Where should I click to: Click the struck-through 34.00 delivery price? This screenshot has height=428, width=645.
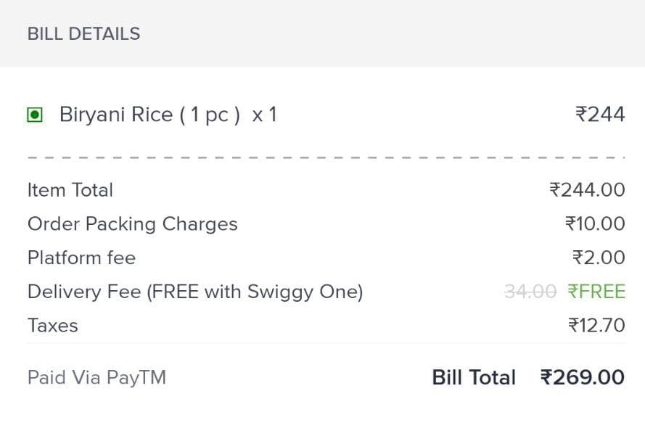(530, 292)
